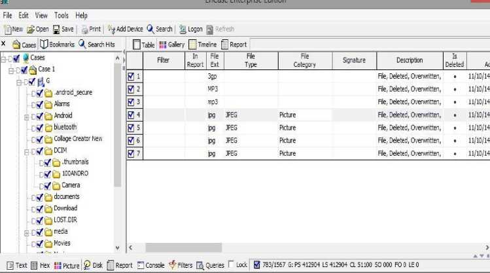This screenshot has width=490, height=273.
Task: Uncheck the checkbox for row 1
Action: click(131, 77)
